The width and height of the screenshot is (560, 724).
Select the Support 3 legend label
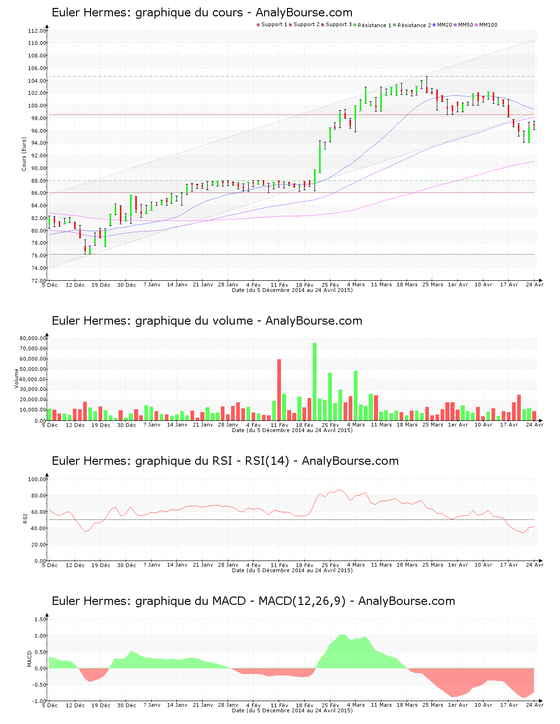click(339, 25)
